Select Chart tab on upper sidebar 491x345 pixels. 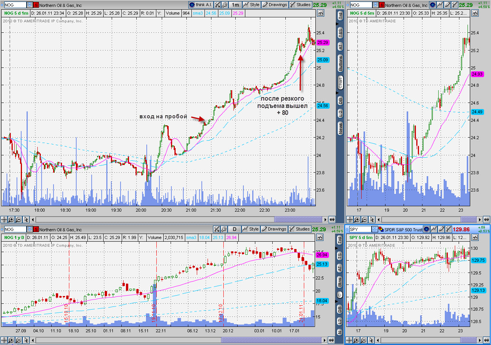340,82
